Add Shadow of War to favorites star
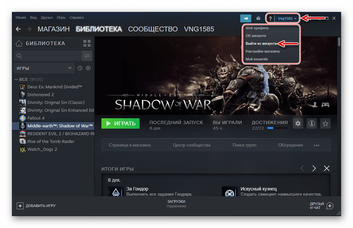Viewport: 353px width, 228px height. tap(326, 123)
